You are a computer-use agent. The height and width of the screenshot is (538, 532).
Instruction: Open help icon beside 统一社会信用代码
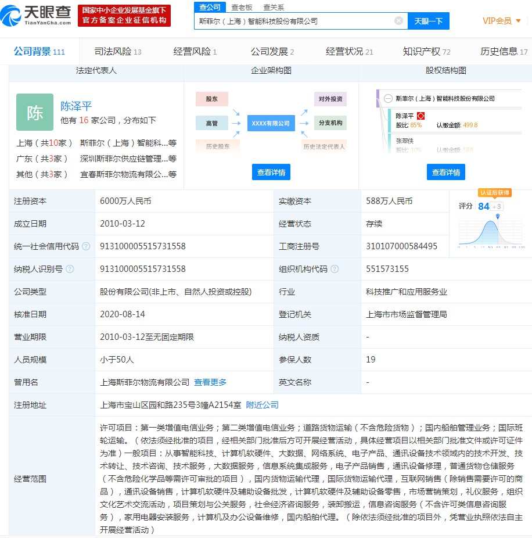pos(86,246)
